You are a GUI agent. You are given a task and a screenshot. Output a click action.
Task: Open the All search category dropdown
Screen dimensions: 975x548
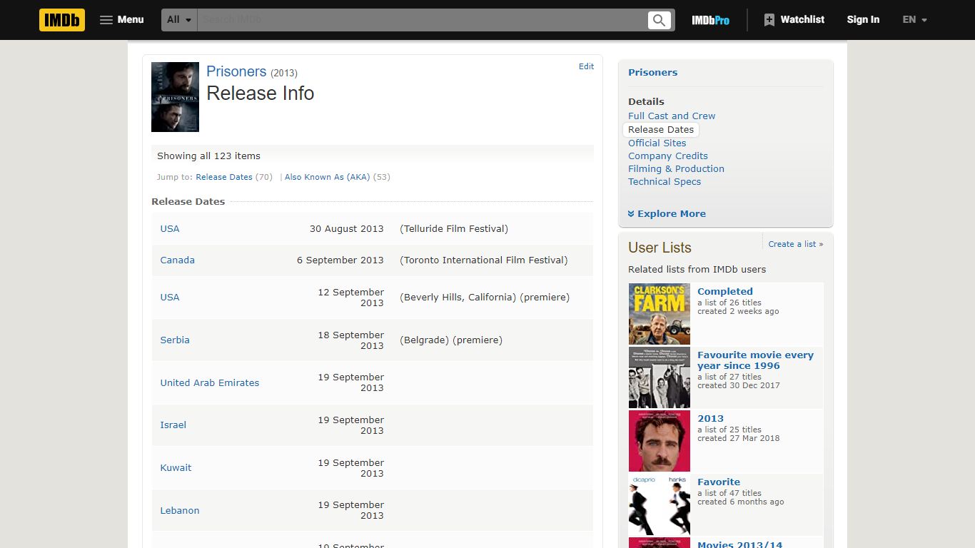pyautogui.click(x=179, y=20)
